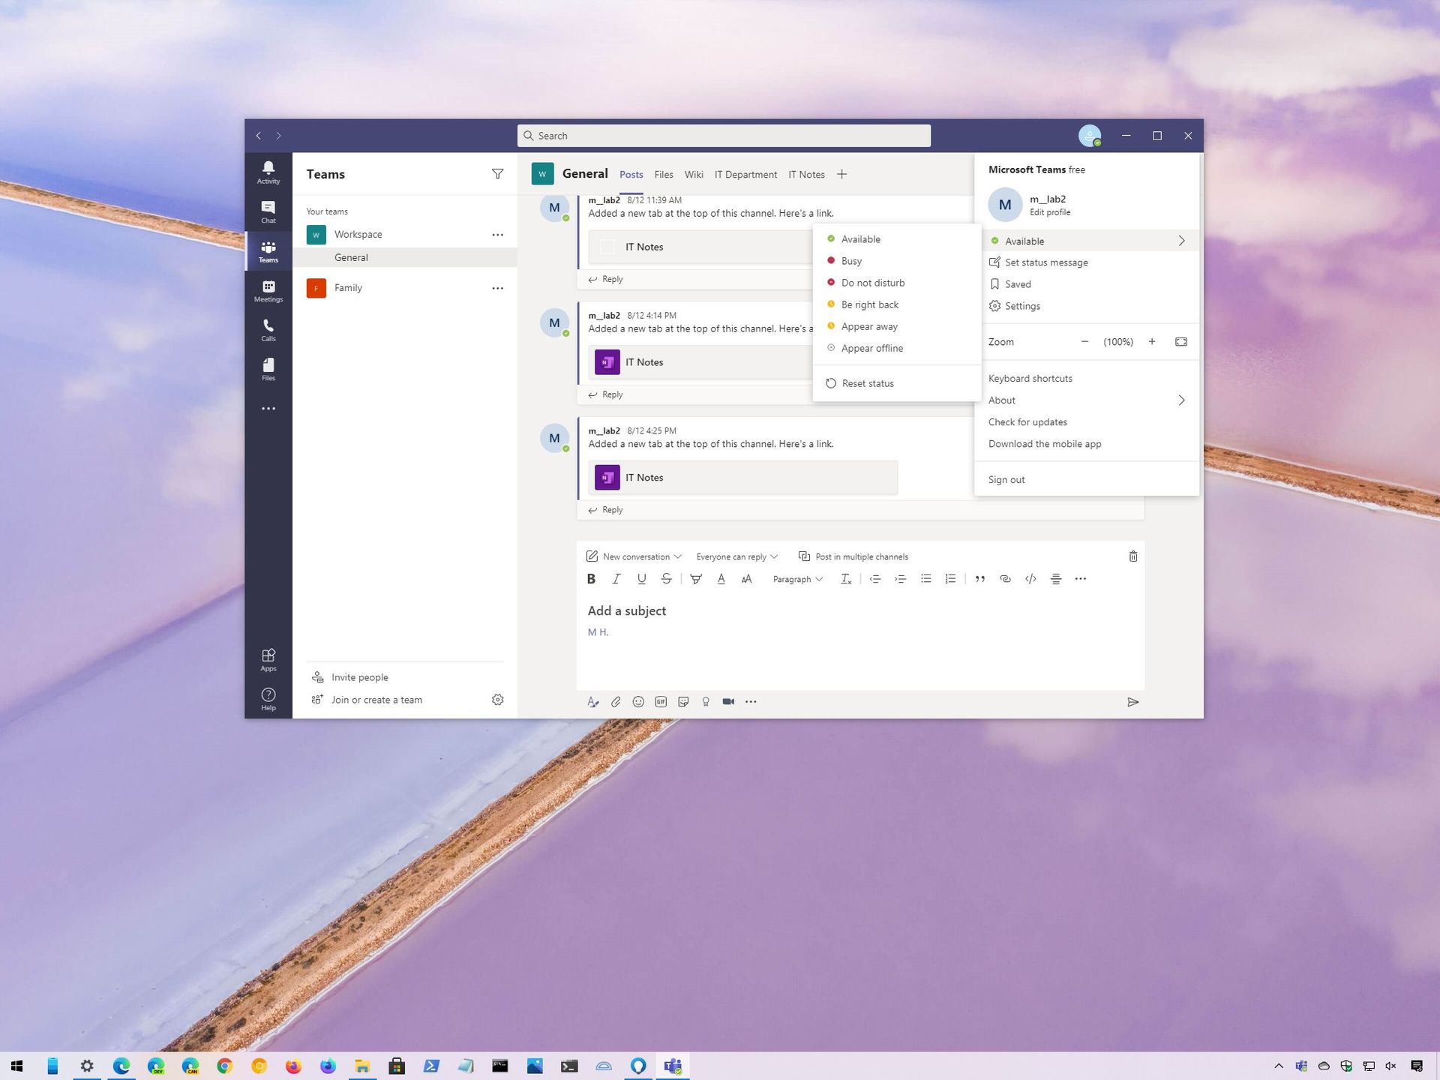
Task: Click the Sign out button
Action: point(1006,478)
